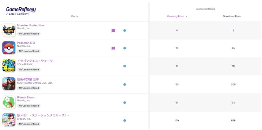262x130 pixels.
Task: Click AR/Location Based tag under Pikmin Bloom
Action: [29, 106]
